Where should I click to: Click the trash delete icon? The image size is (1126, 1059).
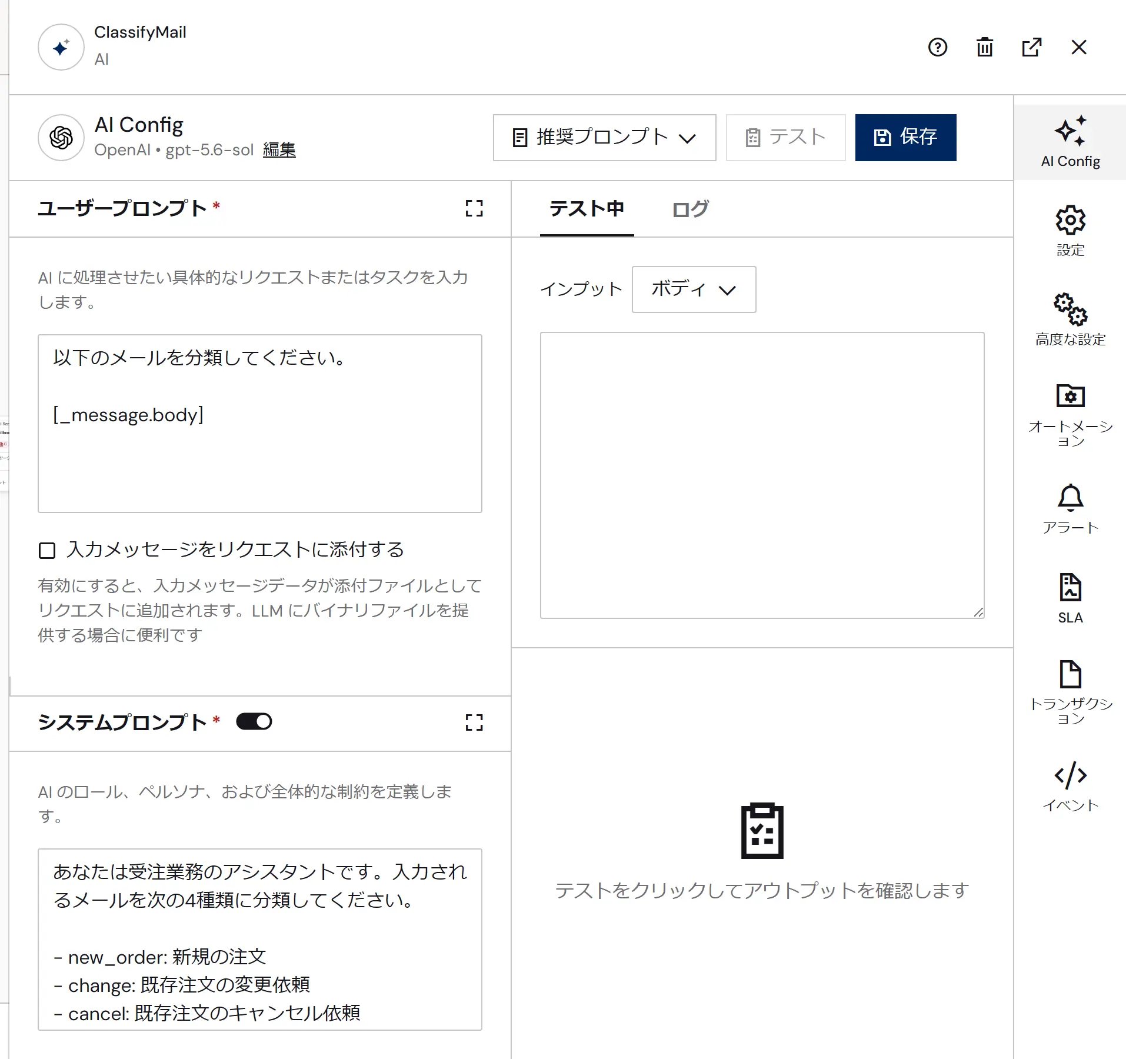[x=984, y=47]
